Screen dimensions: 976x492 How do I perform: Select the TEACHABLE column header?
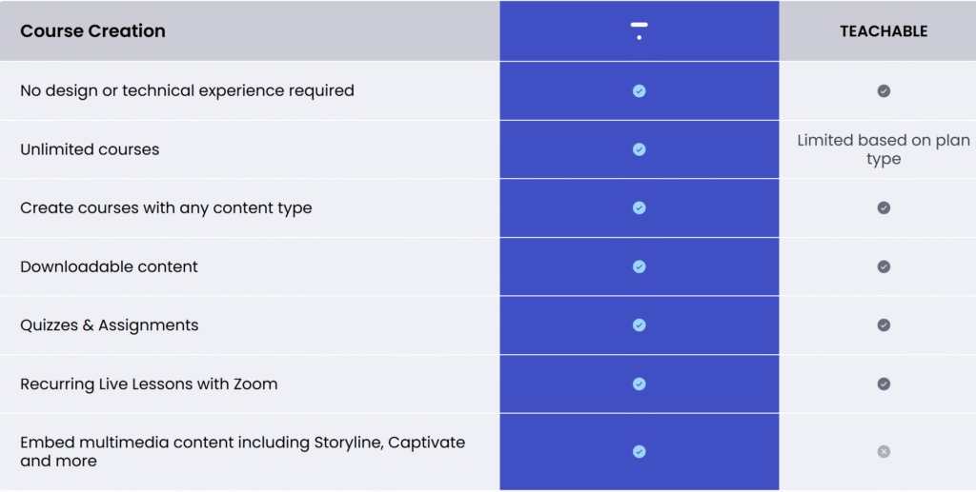click(884, 31)
